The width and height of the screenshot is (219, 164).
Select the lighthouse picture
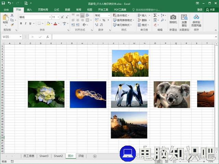click(129, 125)
